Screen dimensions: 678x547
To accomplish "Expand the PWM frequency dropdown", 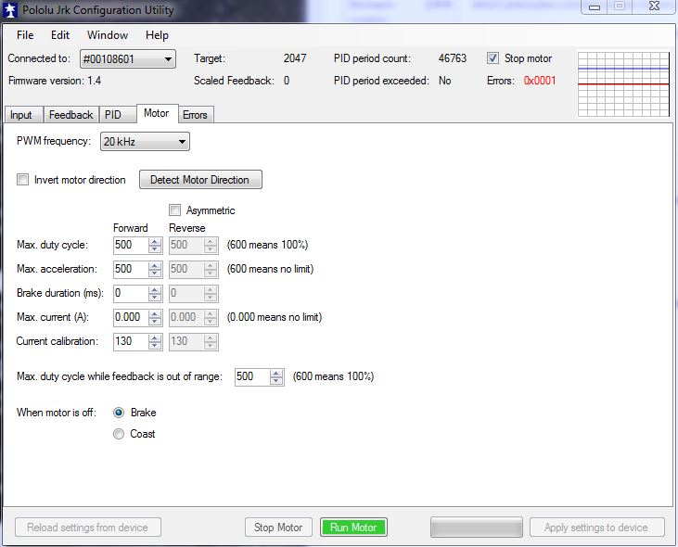I will (x=145, y=141).
